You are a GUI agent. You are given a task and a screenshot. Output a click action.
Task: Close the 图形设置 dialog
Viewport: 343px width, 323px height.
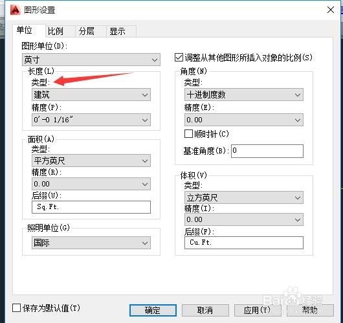point(330,10)
